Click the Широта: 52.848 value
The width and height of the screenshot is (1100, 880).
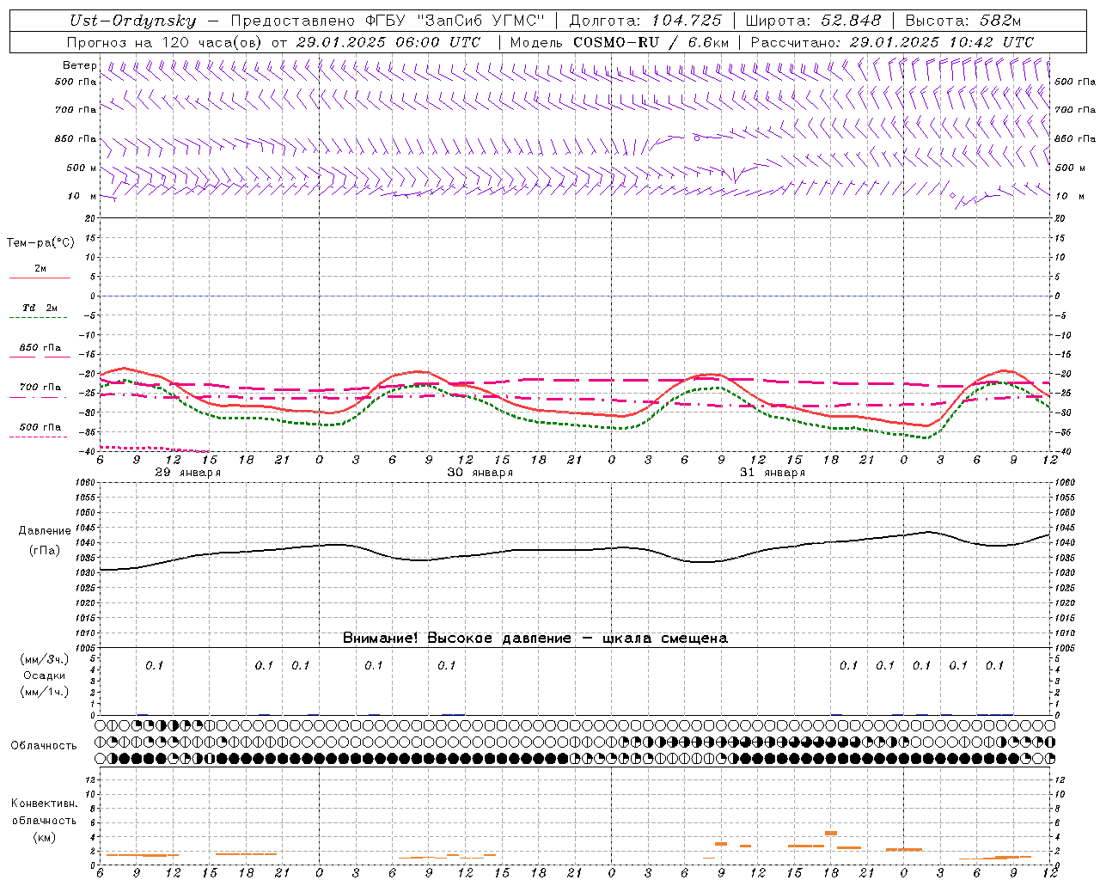pos(813,21)
